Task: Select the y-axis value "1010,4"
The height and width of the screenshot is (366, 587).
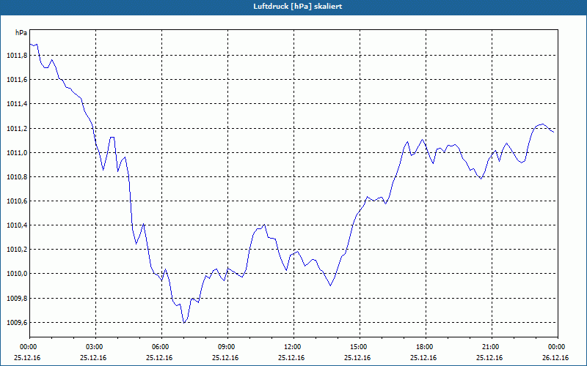Action: [x=17, y=225]
